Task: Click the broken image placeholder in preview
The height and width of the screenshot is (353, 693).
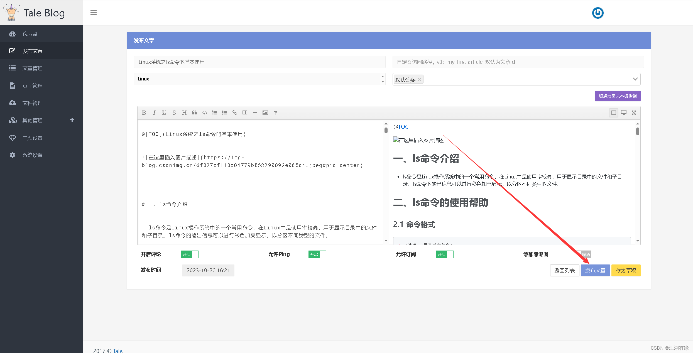Action: tap(418, 140)
